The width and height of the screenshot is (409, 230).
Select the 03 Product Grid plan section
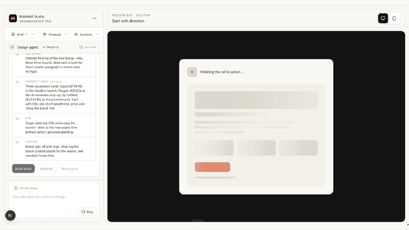click(54, 95)
